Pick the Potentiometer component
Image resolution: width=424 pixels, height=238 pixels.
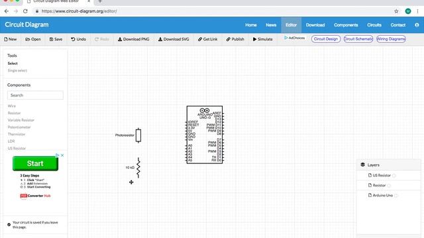click(x=19, y=127)
